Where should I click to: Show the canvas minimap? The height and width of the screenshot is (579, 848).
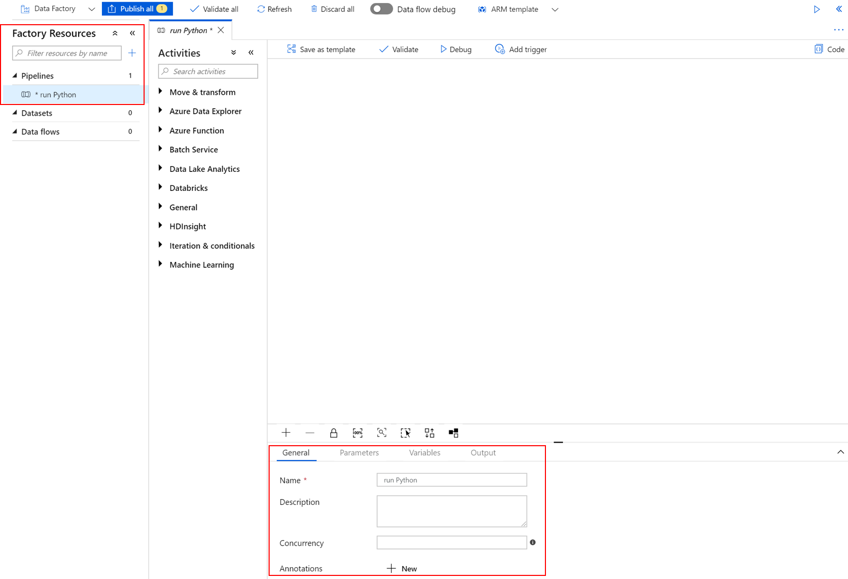[453, 433]
